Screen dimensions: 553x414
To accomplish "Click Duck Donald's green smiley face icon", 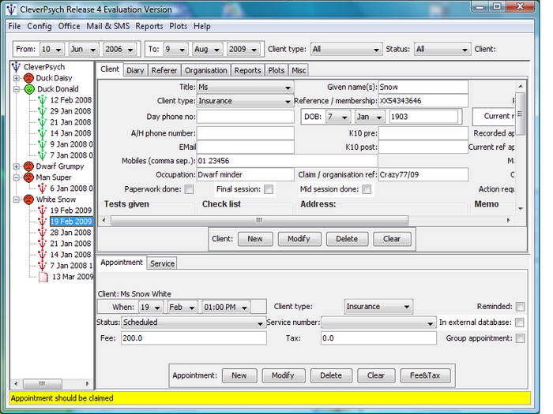I will (29, 89).
